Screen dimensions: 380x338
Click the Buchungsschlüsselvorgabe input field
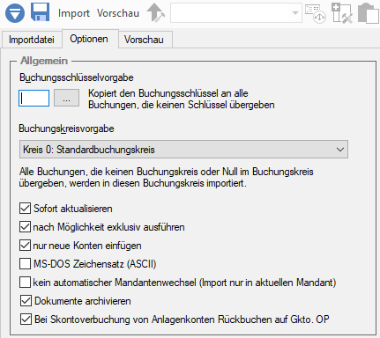pos(34,98)
